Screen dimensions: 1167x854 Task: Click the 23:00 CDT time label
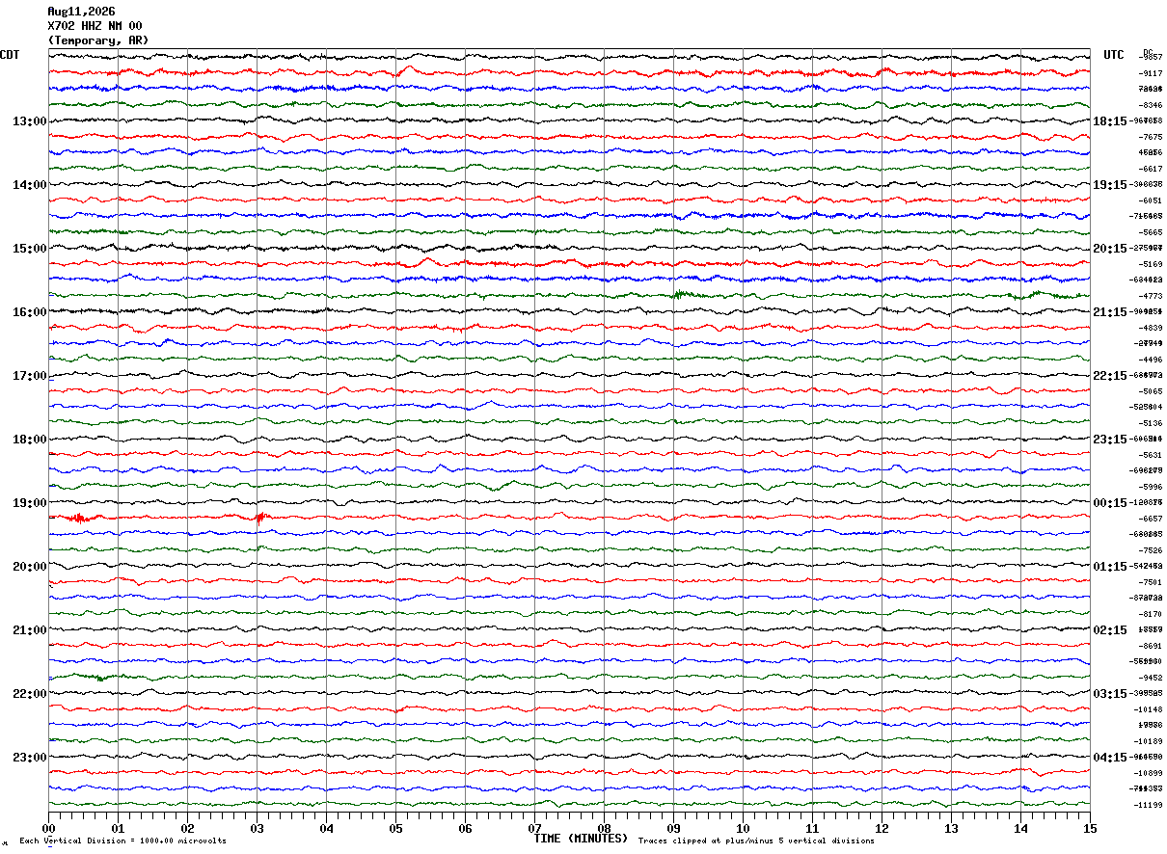(x=29, y=758)
